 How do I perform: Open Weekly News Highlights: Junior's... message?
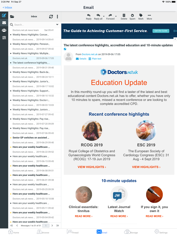pyautogui.click(x=35, y=79)
